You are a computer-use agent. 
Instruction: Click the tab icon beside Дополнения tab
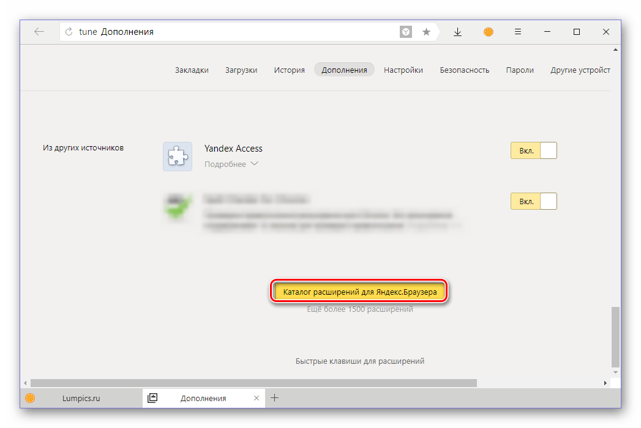152,398
